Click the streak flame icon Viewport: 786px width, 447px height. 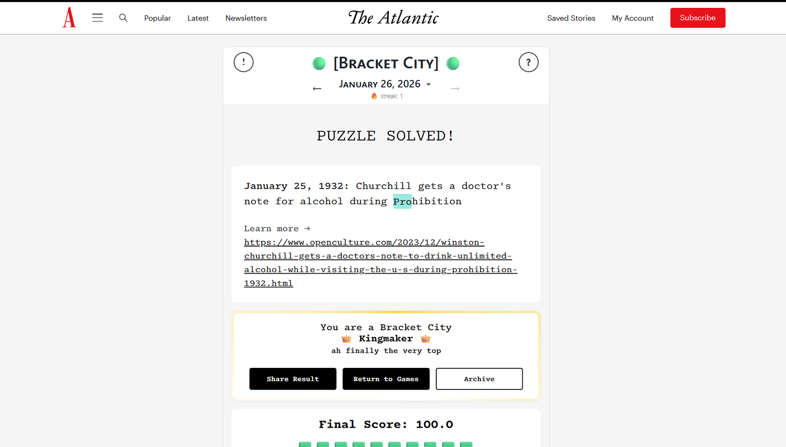[374, 96]
